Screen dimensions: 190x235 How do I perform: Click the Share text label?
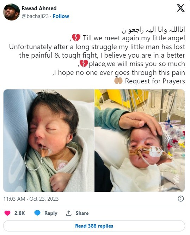(82, 213)
